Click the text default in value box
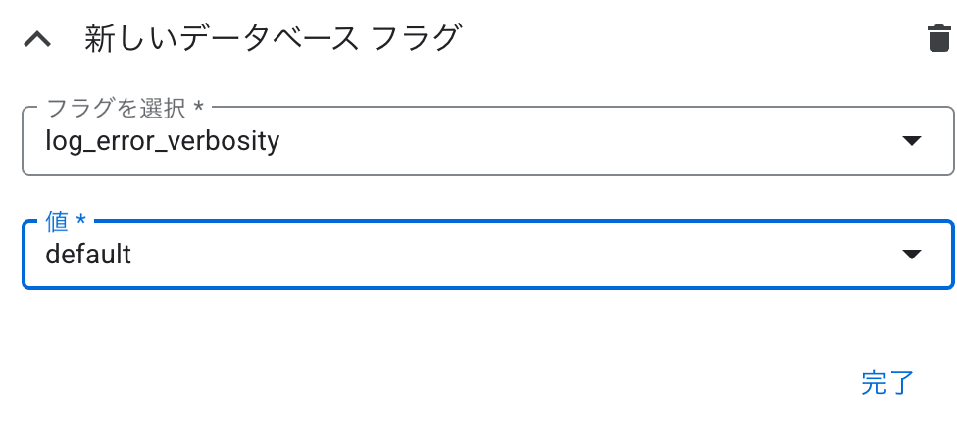 tap(88, 255)
